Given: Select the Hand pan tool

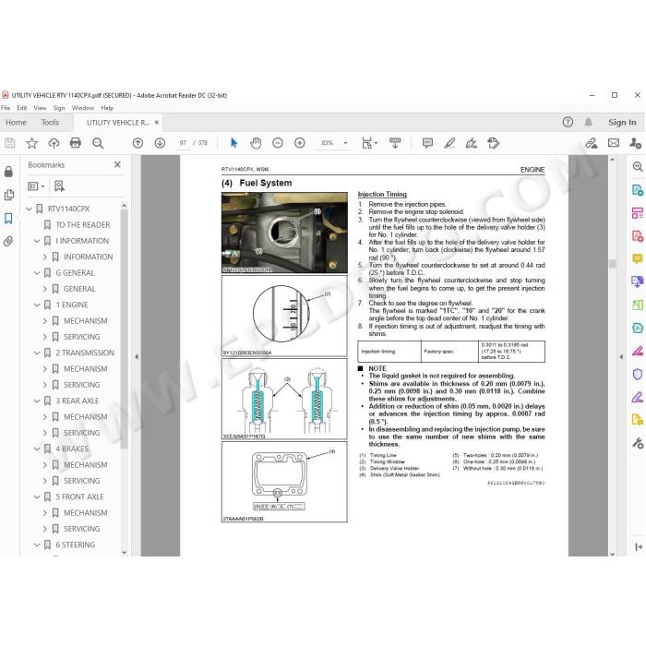Looking at the screenshot, I should click(x=256, y=143).
